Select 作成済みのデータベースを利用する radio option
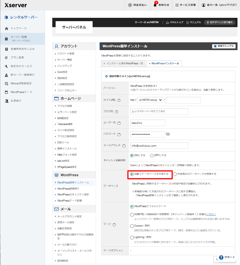 click(x=175, y=174)
